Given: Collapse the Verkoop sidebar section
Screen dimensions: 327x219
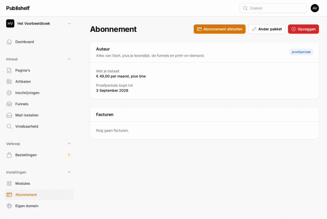Looking at the screenshot, I should click(x=69, y=143).
